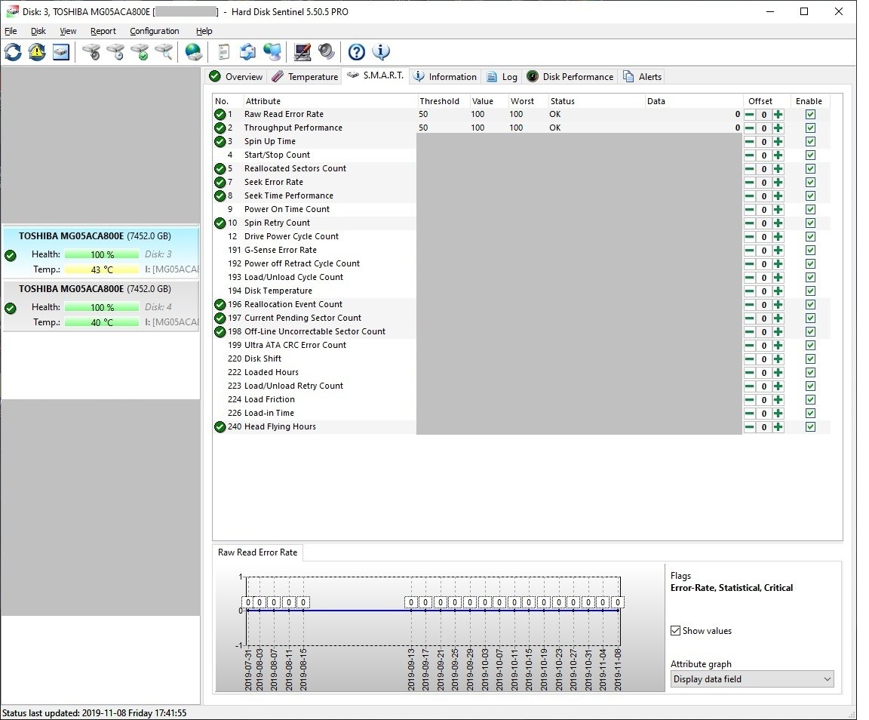The width and height of the screenshot is (869, 720).
Task: Click the blue info bubble About icon
Action: tap(381, 52)
